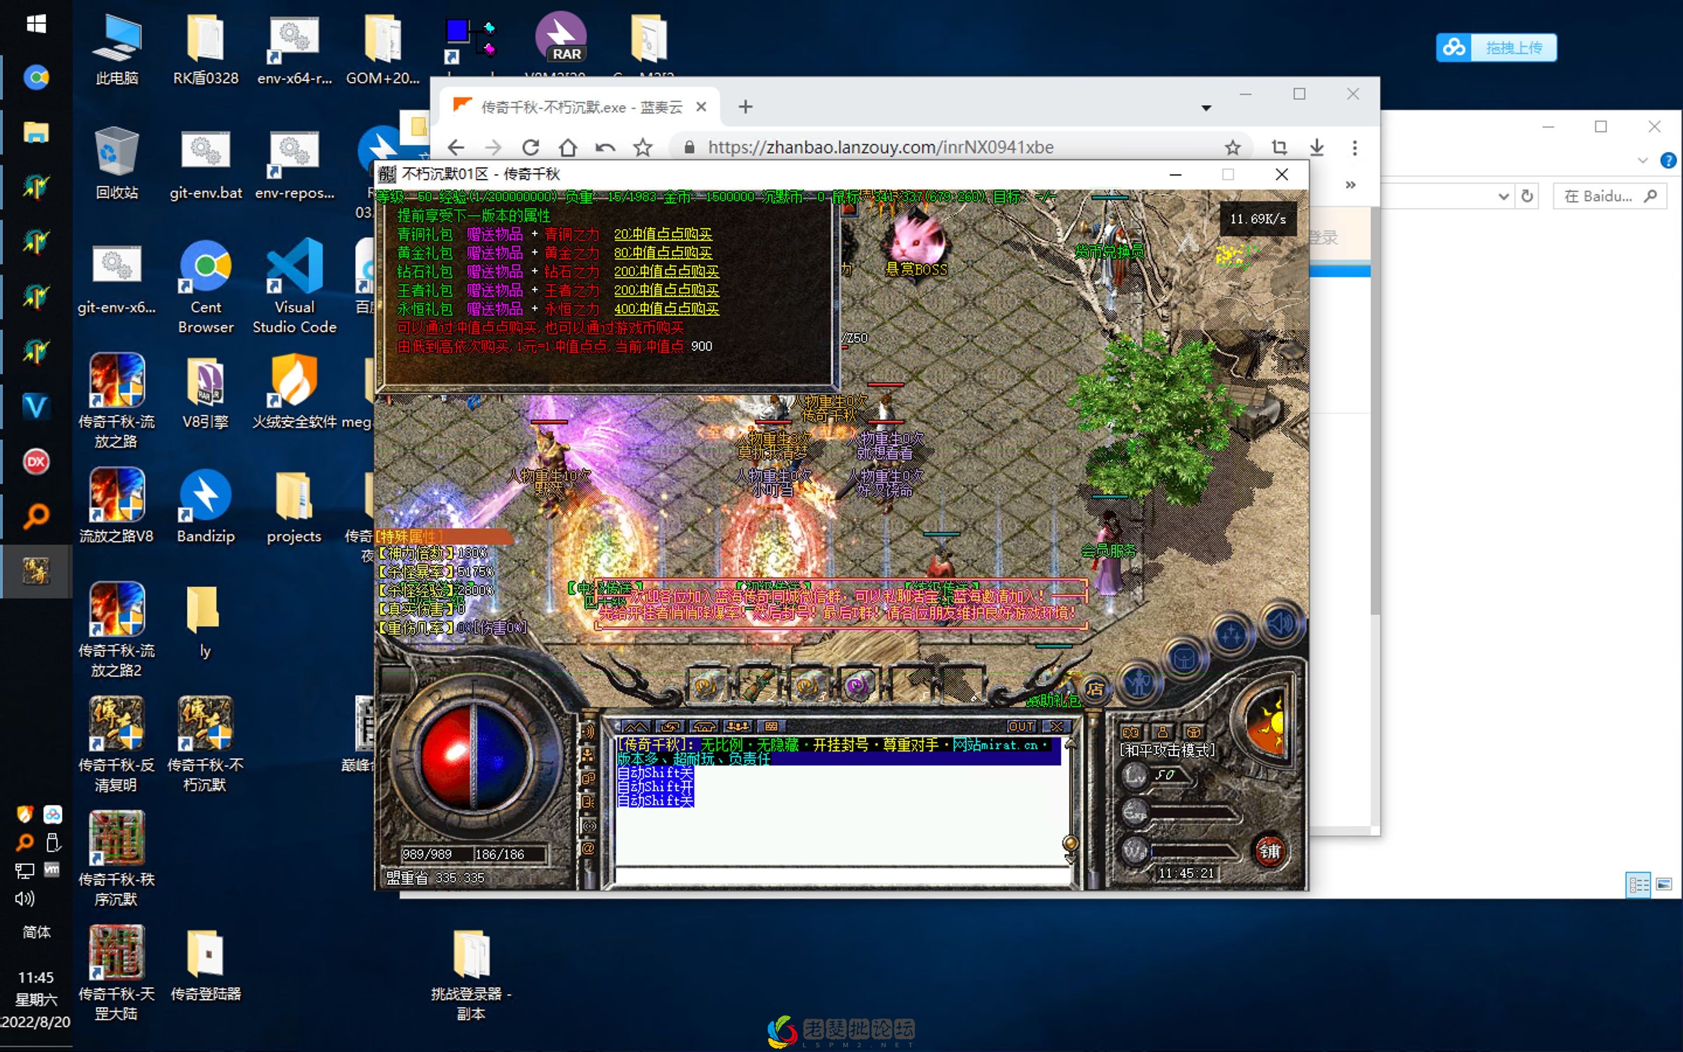Toggle [和平攻击模式] attack mode label
The height and width of the screenshot is (1052, 1683).
coord(1167,750)
